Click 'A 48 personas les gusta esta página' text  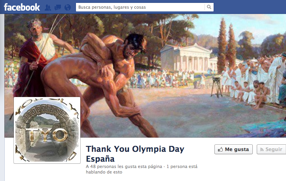[x=124, y=166]
